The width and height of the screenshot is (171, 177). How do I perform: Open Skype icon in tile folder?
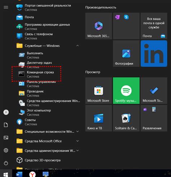point(126,17)
